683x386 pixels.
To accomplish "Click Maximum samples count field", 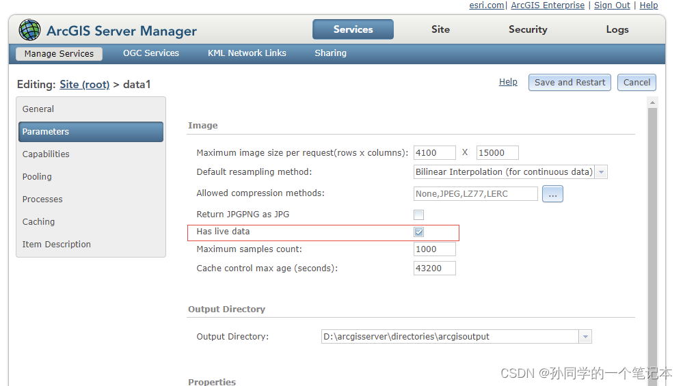I will (434, 249).
